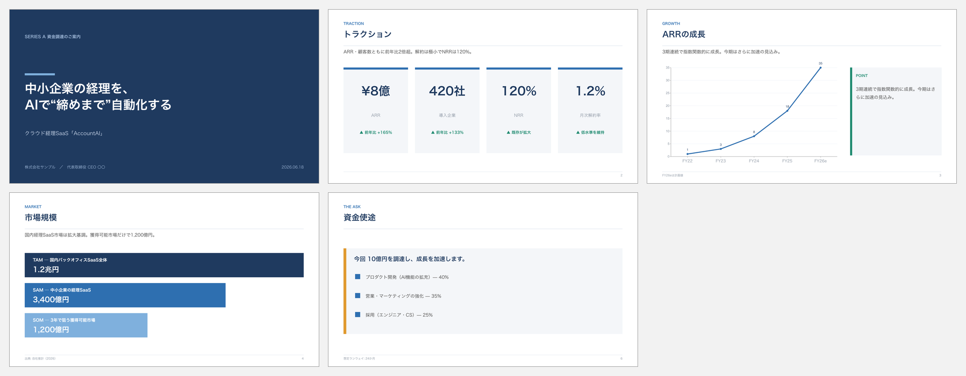
Task: Select the '資金使途' slide heading
Action: (359, 217)
